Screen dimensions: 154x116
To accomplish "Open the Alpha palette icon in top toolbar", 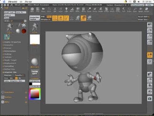I will [x=32, y=10].
